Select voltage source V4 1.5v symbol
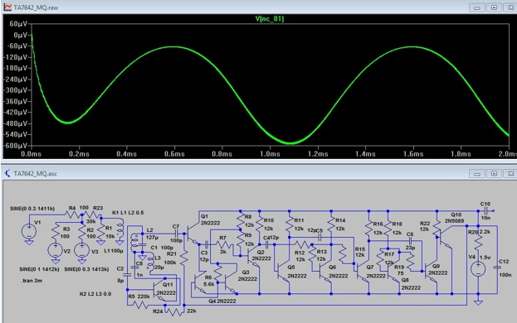Image resolution: width=517 pixels, height=323 pixels. (x=478, y=268)
